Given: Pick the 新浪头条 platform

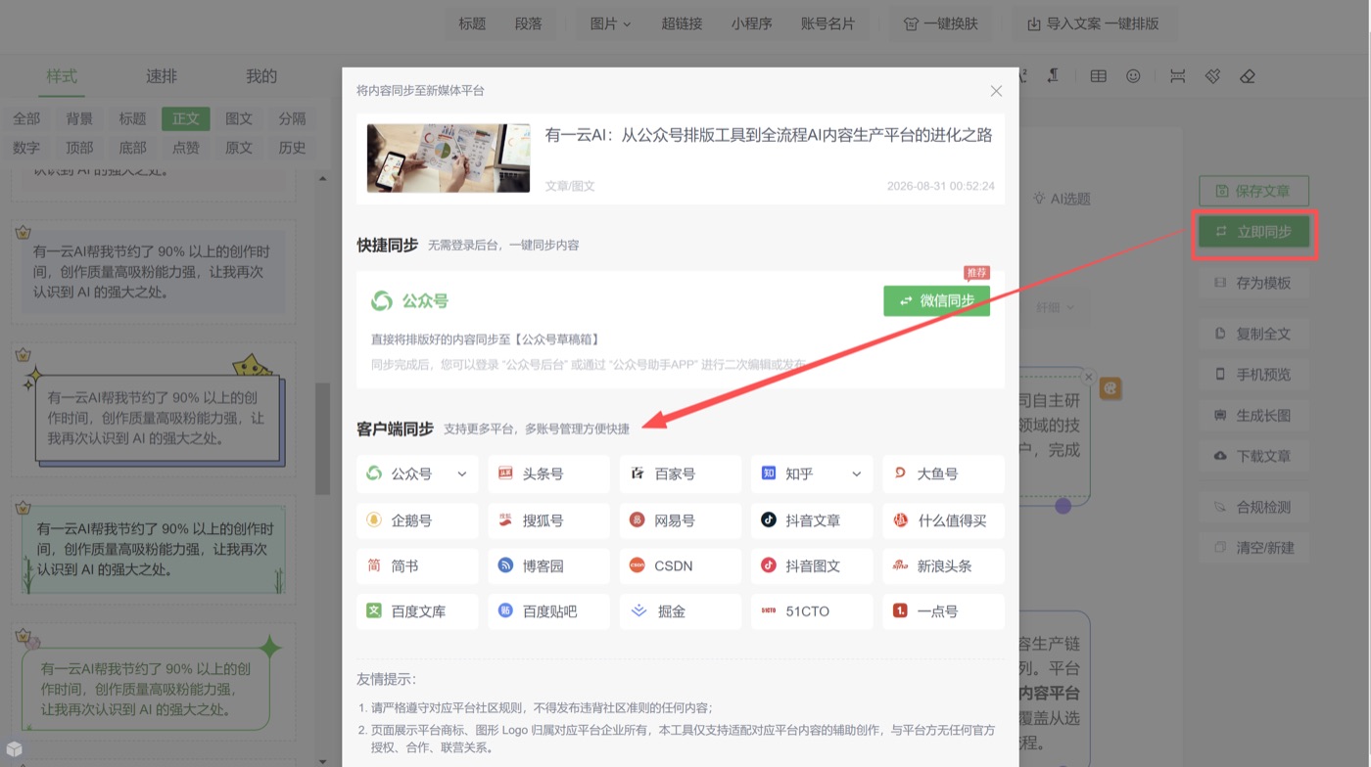Looking at the screenshot, I should click(943, 565).
